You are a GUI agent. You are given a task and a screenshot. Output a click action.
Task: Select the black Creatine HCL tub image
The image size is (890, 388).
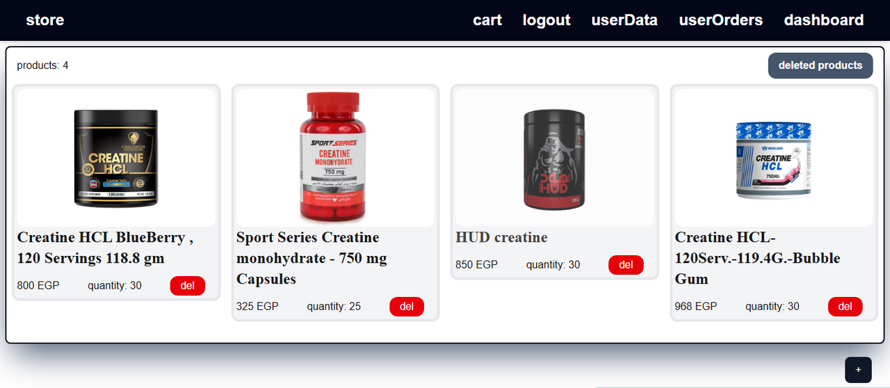tap(116, 157)
